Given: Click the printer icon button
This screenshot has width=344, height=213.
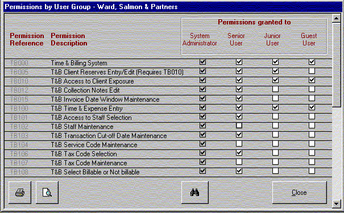Looking at the screenshot, I should [x=20, y=193].
